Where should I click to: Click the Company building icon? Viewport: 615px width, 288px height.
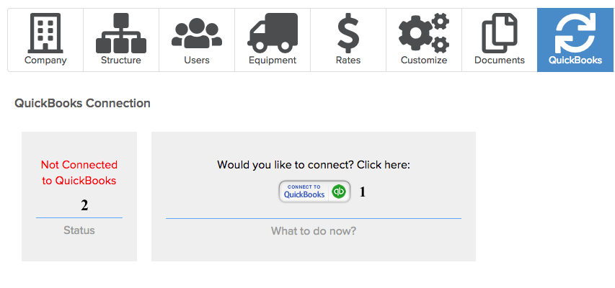click(x=45, y=33)
